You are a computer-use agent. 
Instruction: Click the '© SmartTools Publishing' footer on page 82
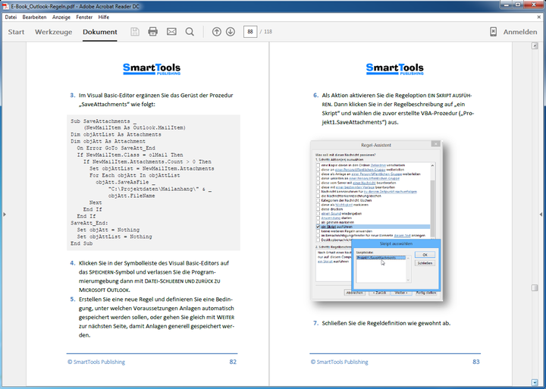(x=96, y=362)
